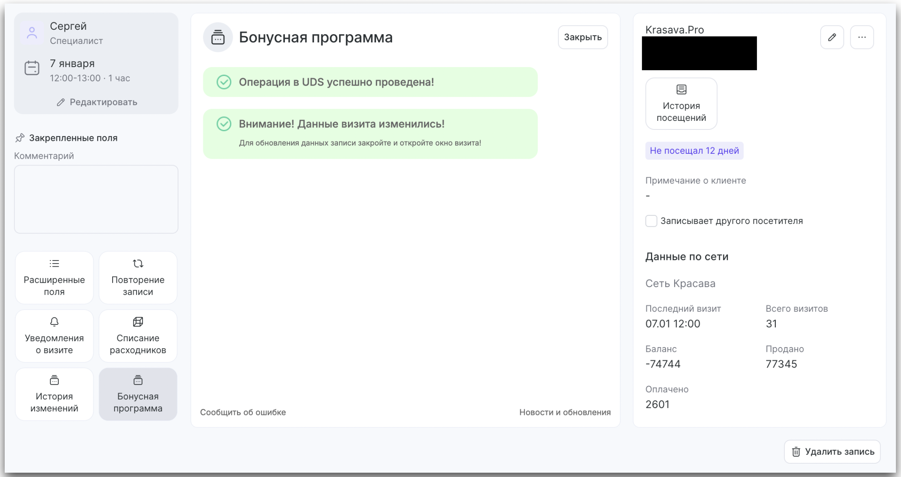
Task: Click the green check icon of UDS success message
Action: pos(224,82)
